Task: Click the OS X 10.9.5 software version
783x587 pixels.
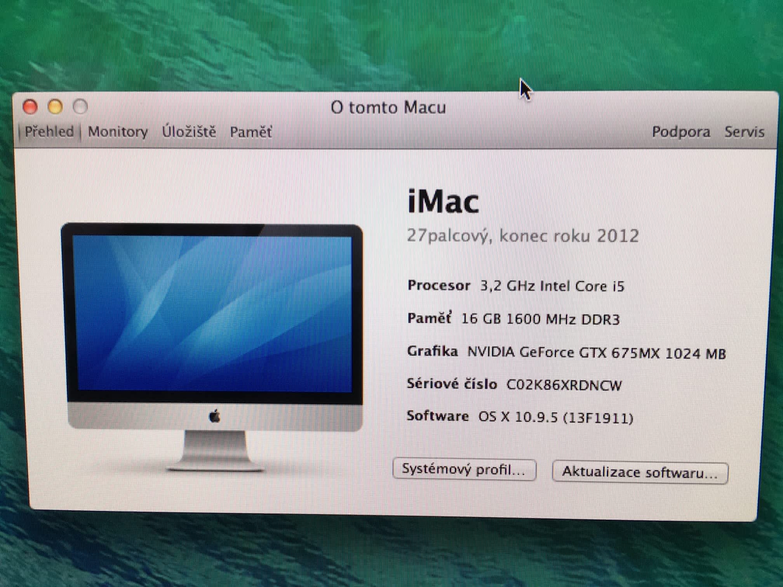Action: [x=555, y=418]
